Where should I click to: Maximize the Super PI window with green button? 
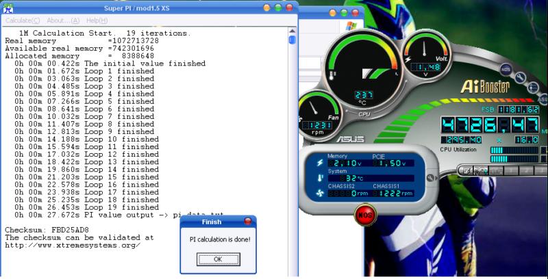(x=278, y=8)
